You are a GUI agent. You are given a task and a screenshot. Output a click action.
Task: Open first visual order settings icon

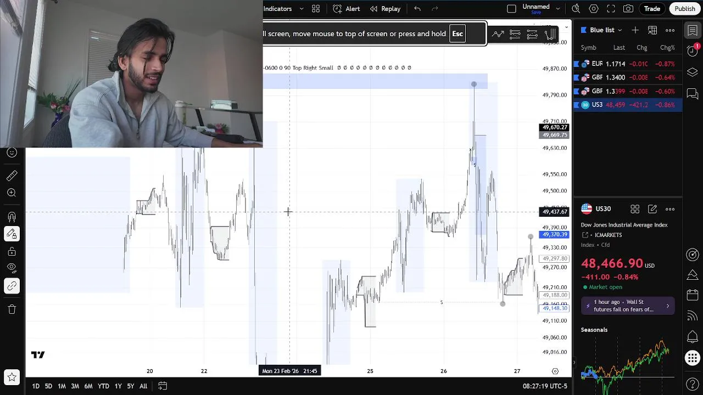[515, 35]
